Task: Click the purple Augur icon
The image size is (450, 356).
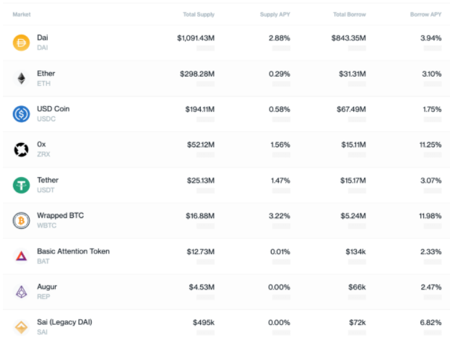Action: 21,292
